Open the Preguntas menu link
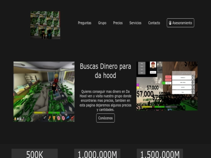 point(84,23)
